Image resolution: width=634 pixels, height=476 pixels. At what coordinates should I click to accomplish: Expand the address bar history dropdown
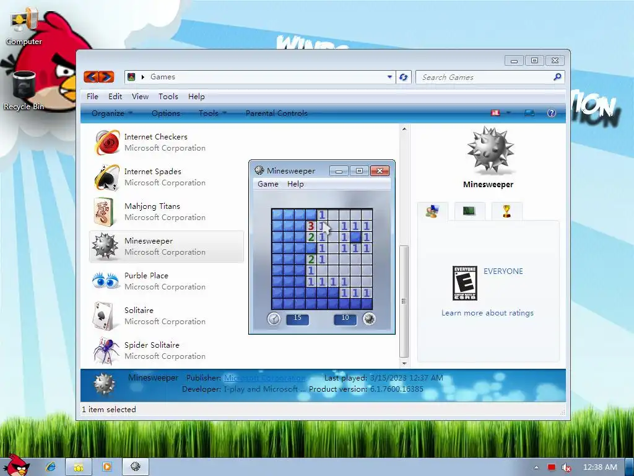pos(390,76)
